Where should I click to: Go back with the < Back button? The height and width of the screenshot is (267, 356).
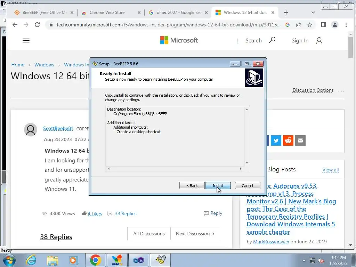pos(192,186)
